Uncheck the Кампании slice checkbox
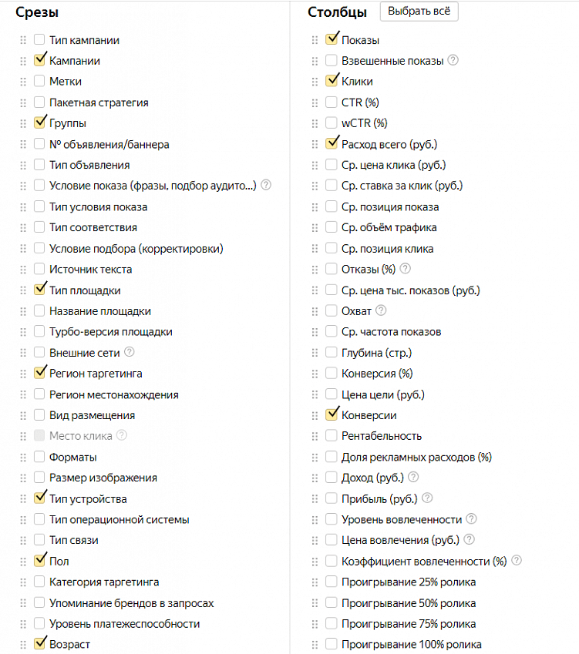This screenshot has width=579, height=654. [39, 61]
